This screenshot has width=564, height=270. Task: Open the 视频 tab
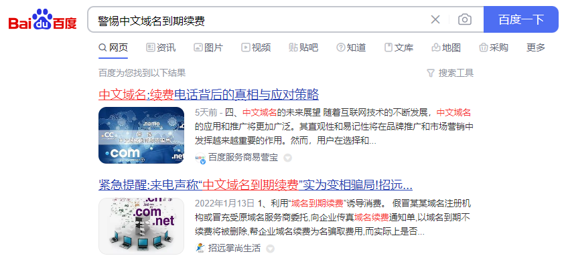pyautogui.click(x=256, y=47)
